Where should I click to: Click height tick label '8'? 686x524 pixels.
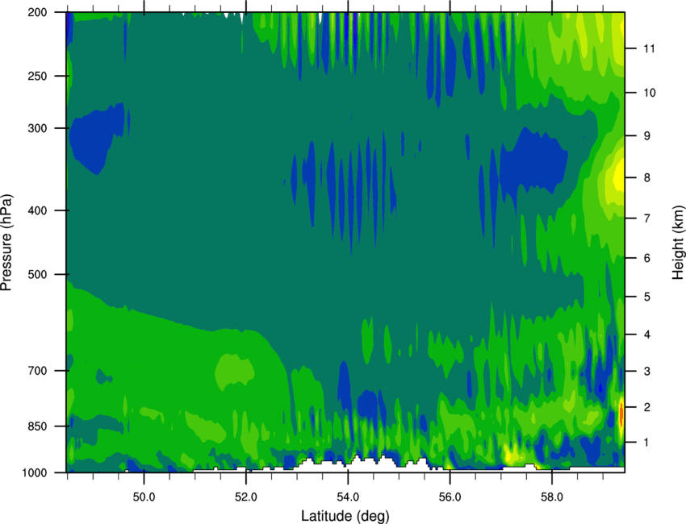647,178
